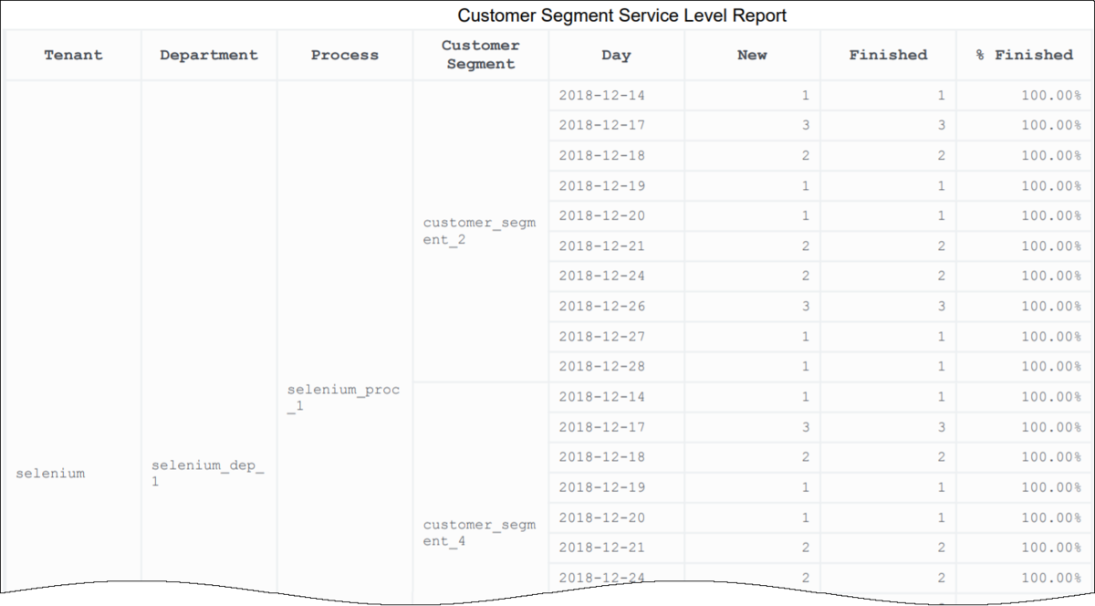Click the Customer Segment Service Level Report title
The height and width of the screenshot is (606, 1095).
pyautogui.click(x=622, y=16)
